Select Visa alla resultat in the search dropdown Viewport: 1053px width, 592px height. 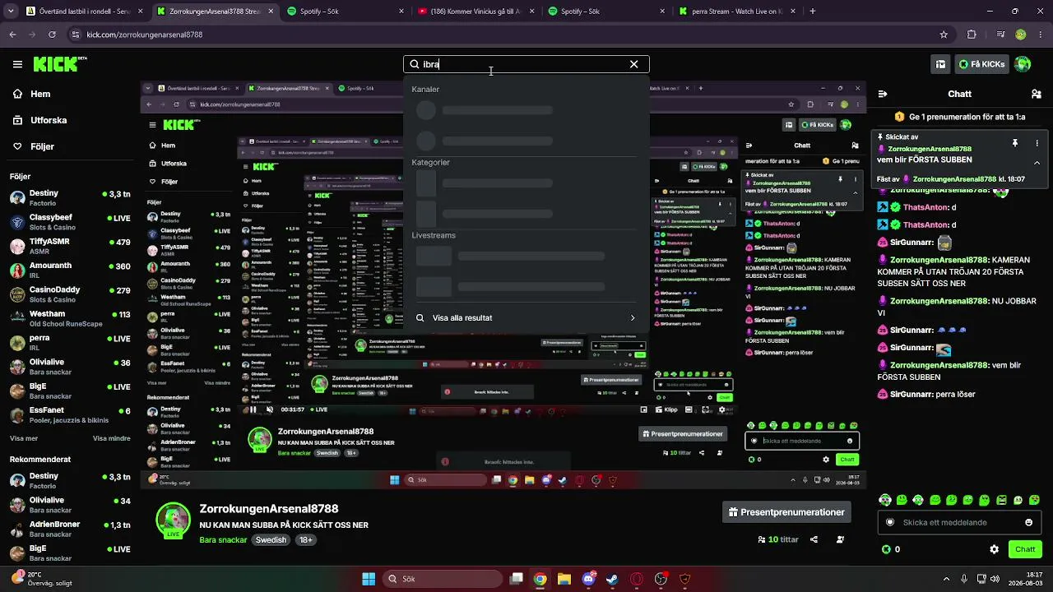coord(526,318)
